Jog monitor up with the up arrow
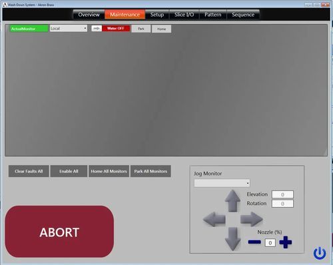333x265 pixels. (x=232, y=200)
